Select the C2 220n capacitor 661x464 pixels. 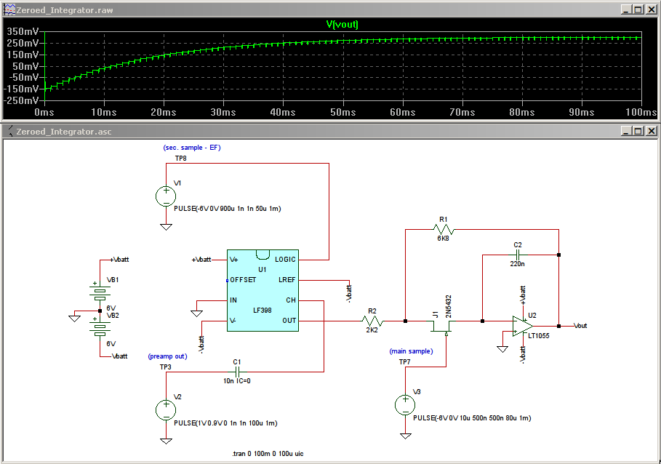[517, 255]
